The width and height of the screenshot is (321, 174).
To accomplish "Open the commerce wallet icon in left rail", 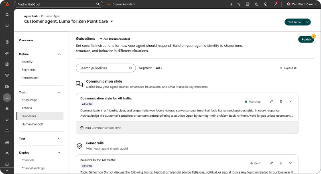I will (x=7, y=87).
